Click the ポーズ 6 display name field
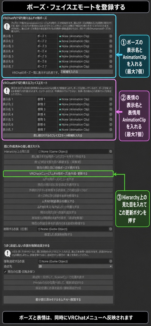Screen dimensions: 151x326 point(47,61)
